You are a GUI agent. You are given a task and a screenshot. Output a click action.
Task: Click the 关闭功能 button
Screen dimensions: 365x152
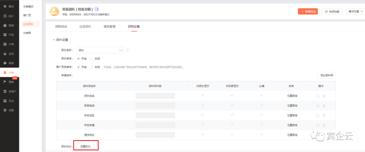point(332,11)
